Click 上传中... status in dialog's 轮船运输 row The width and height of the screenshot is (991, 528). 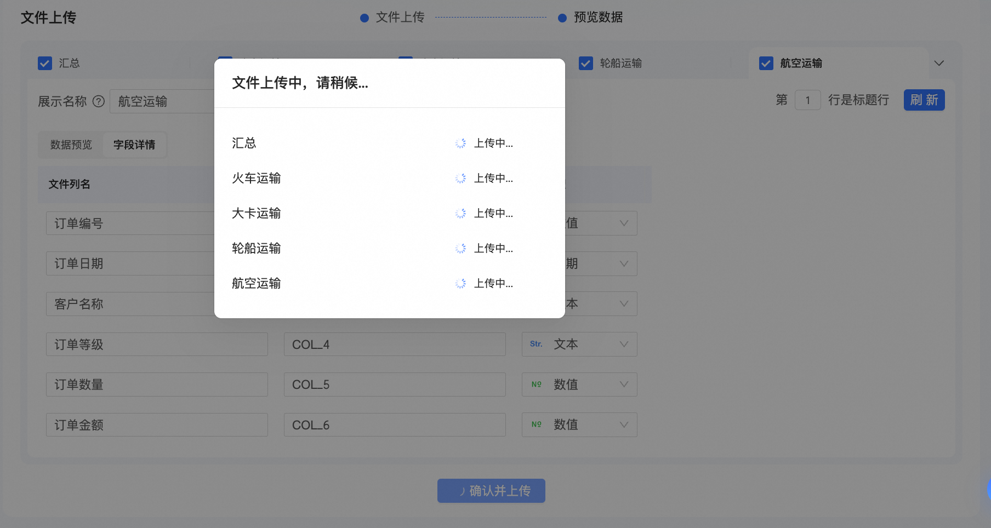click(493, 249)
